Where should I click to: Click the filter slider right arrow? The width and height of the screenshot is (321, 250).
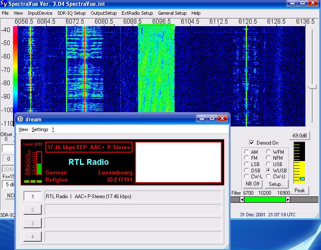(288, 199)
